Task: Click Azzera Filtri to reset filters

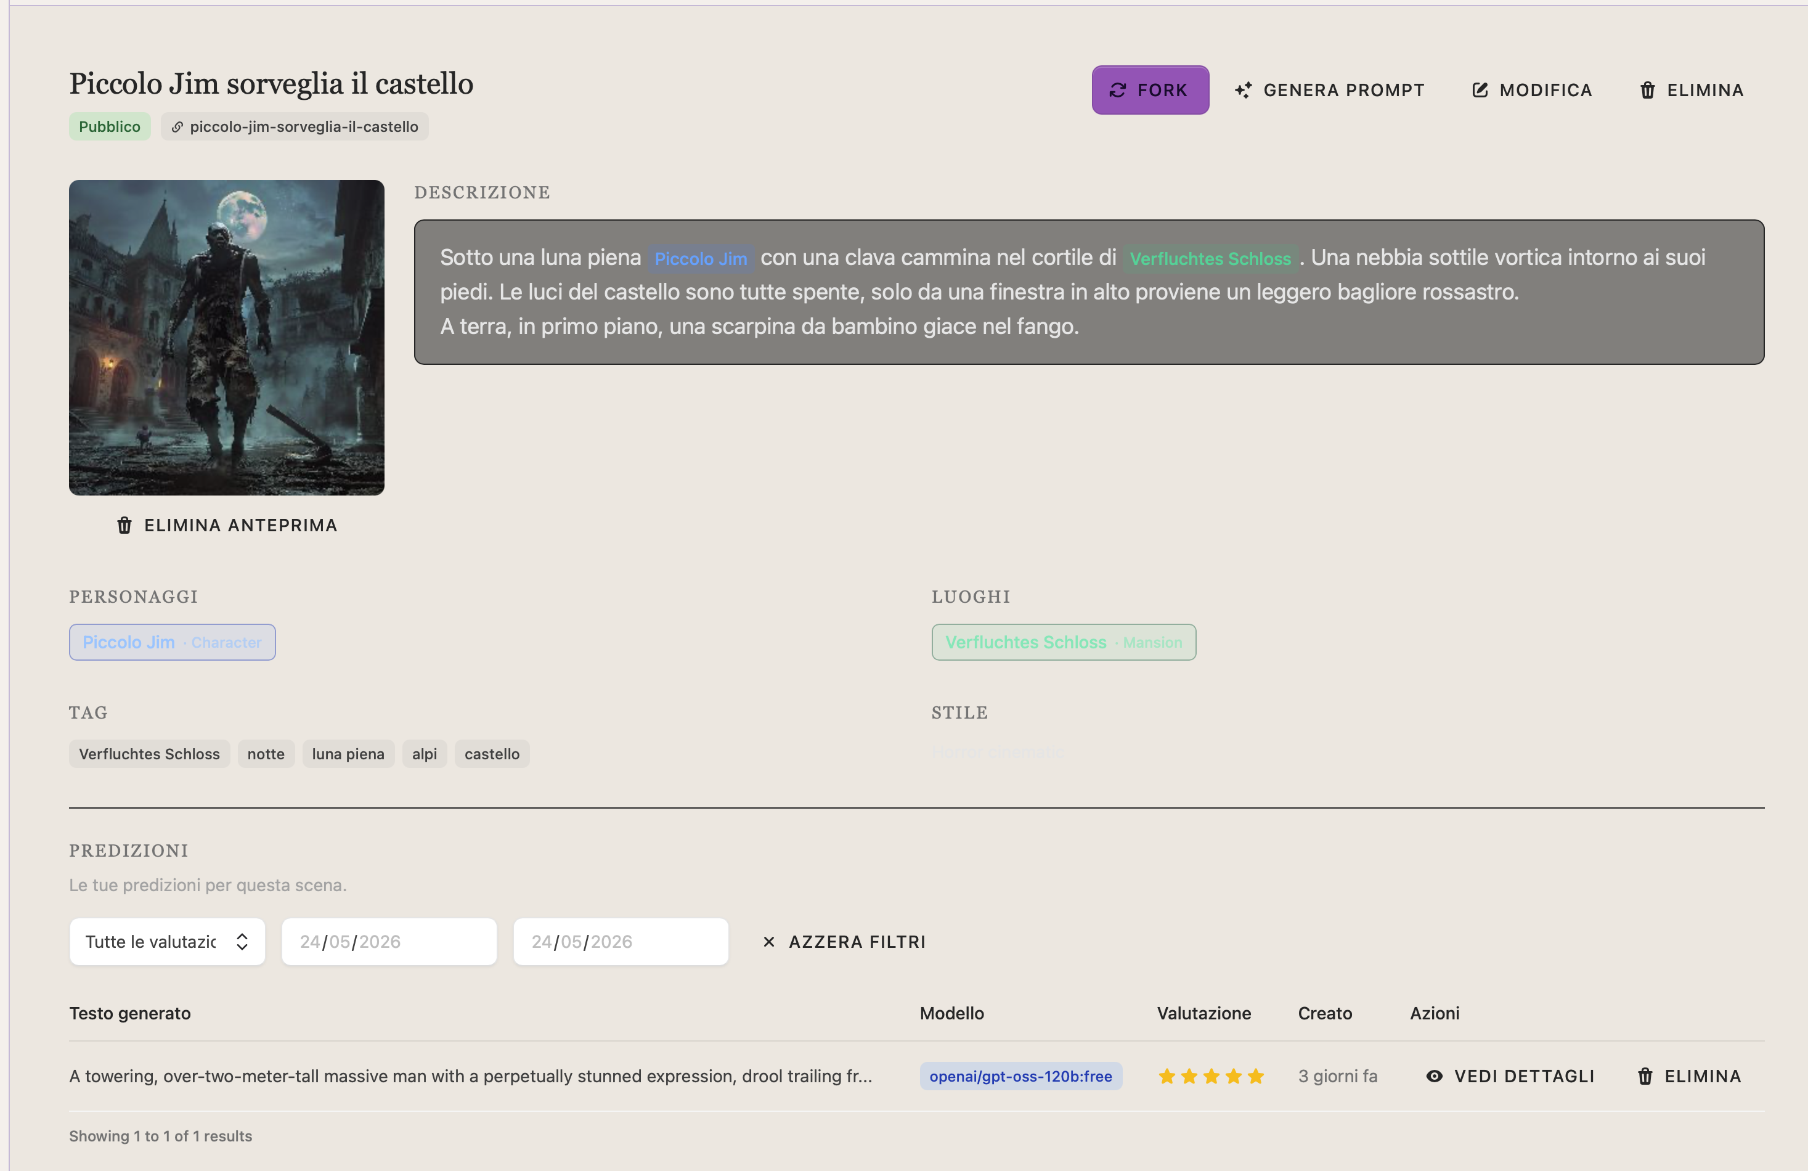Action: 843,942
